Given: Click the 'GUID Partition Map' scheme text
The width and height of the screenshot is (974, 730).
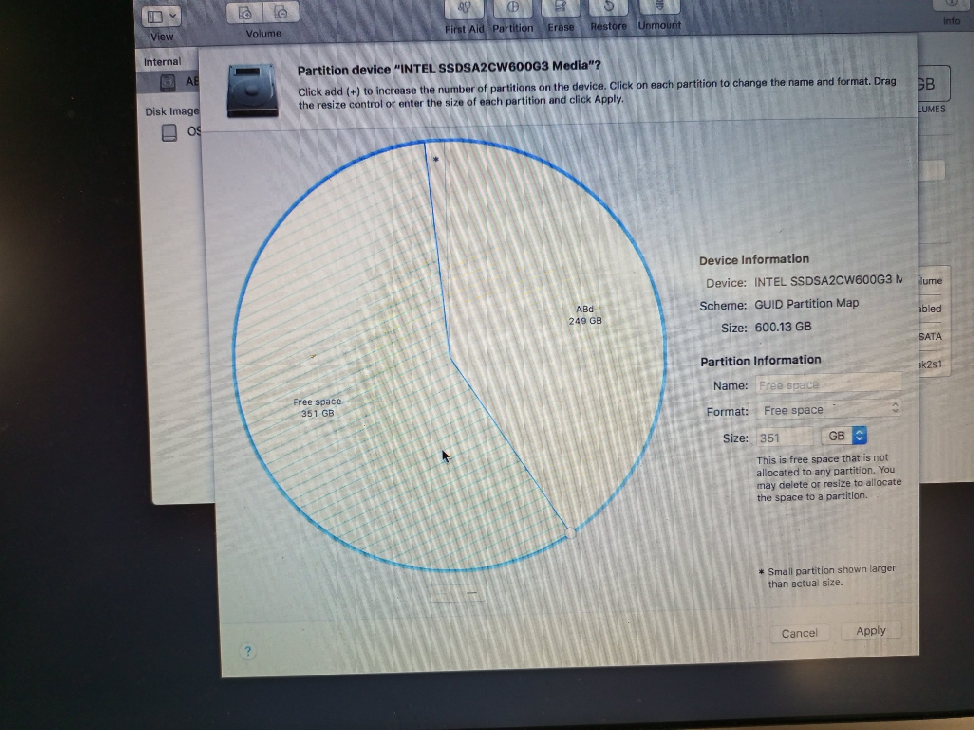Looking at the screenshot, I should tap(806, 304).
